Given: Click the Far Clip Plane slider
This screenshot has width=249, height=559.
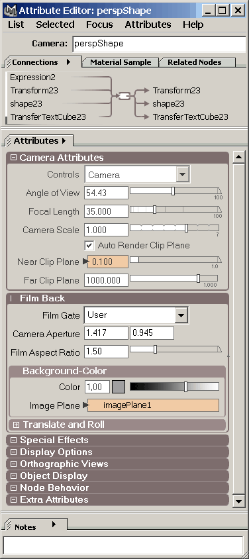Looking at the screenshot, I should tap(174, 278).
